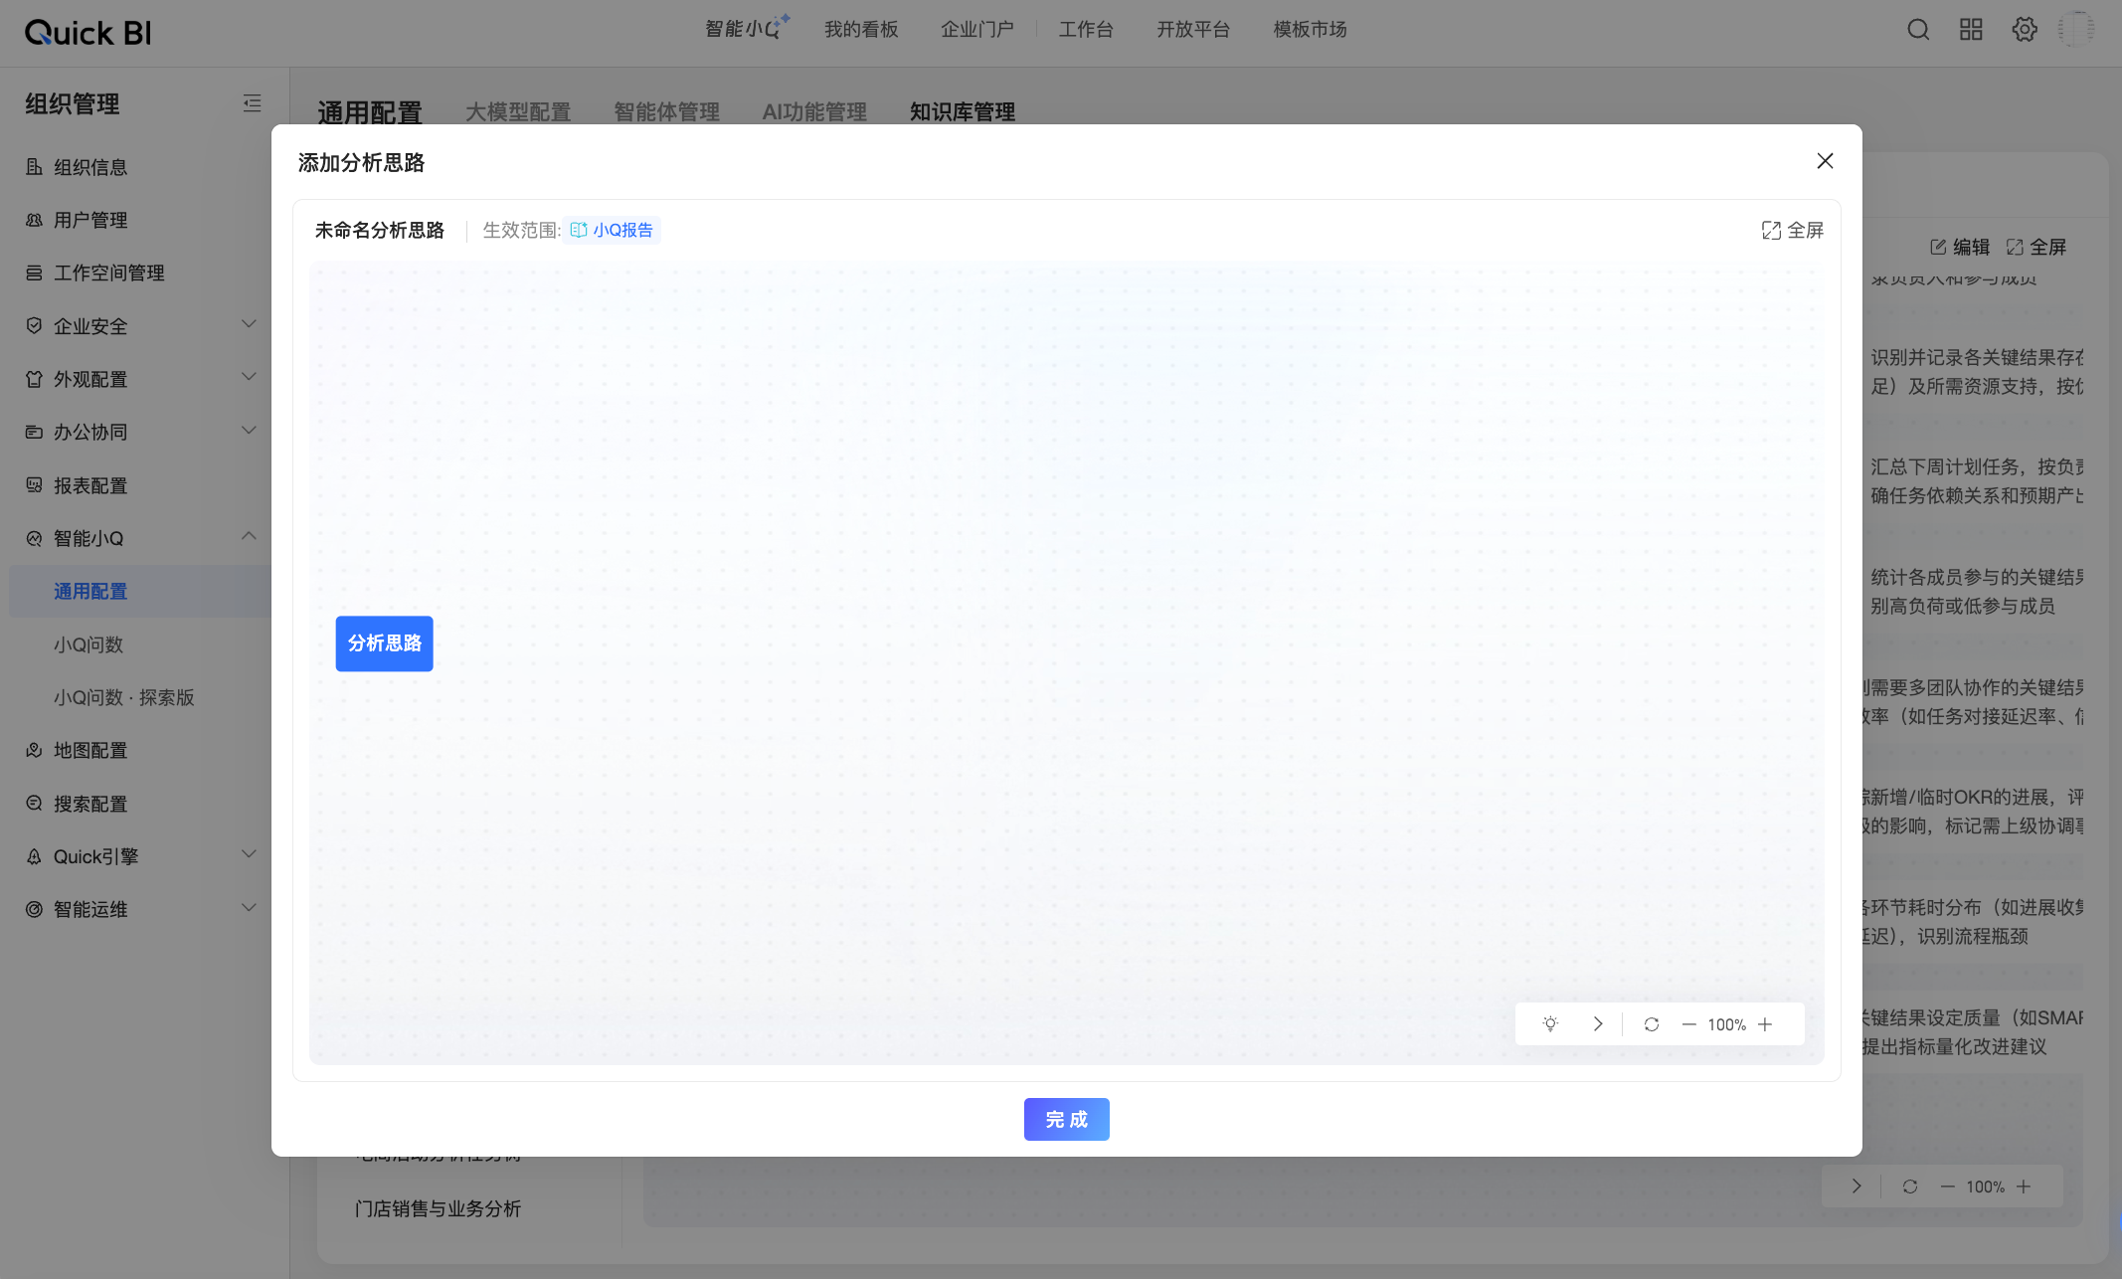Click the refresh icon in canvas toolbar
This screenshot has width=2122, height=1279.
tap(1652, 1024)
